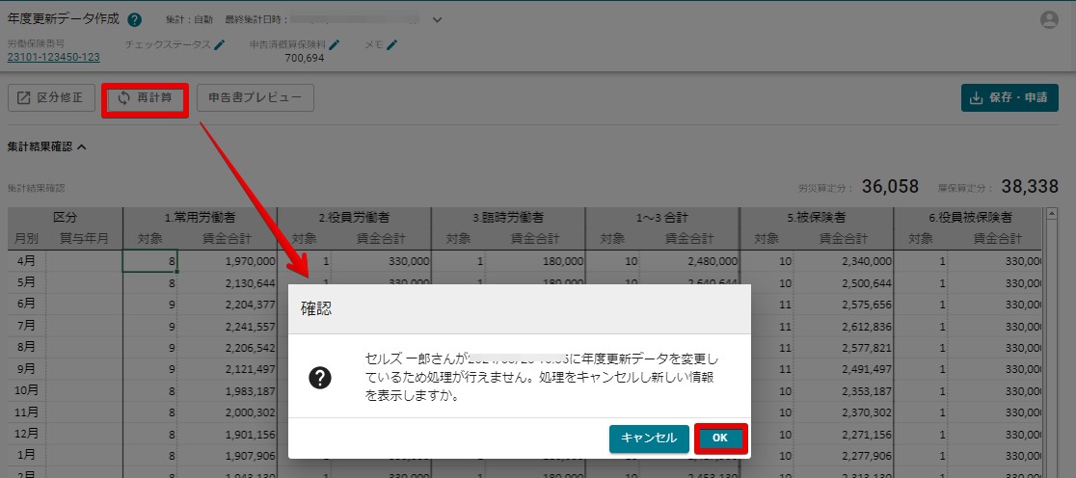
Task: Click the 労災算定分 value 36,058
Action: (890, 187)
